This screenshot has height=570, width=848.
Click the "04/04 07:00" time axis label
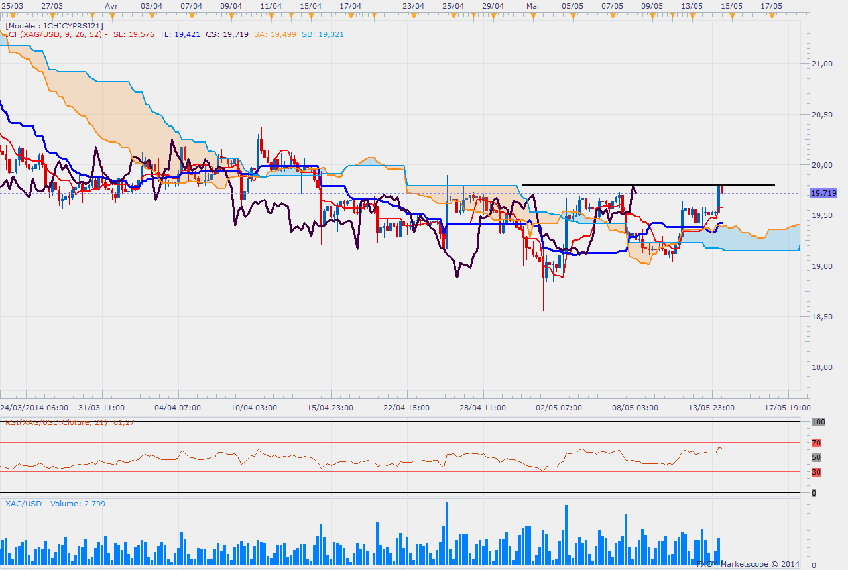click(x=178, y=408)
